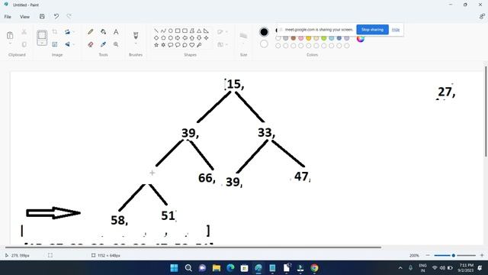This screenshot has width=488, height=275.
Task: Click the Save icon in title bar
Action: pos(42,17)
